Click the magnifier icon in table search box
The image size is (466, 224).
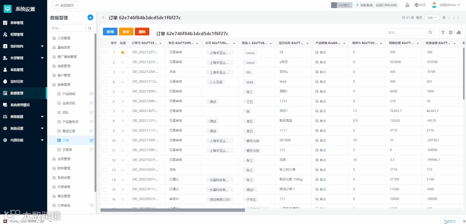[430, 32]
